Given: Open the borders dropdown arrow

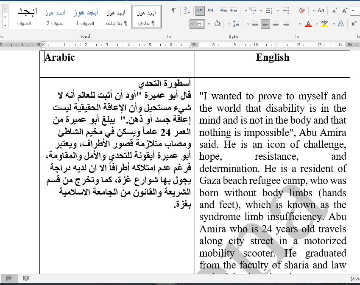Looking at the screenshot, I should 193,24.
